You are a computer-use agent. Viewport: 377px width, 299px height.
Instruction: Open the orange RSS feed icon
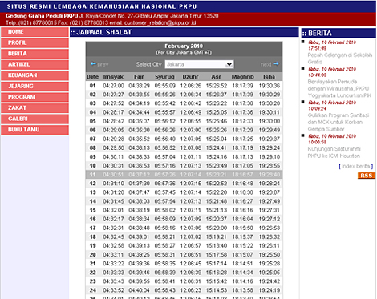[x=367, y=176]
